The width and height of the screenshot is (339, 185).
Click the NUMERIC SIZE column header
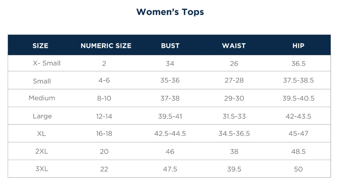tap(106, 46)
